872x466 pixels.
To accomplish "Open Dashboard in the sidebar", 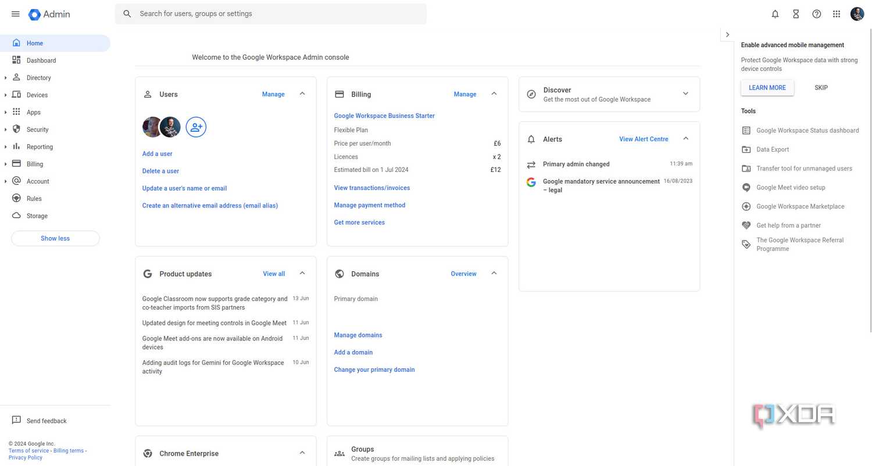I will pos(55,60).
